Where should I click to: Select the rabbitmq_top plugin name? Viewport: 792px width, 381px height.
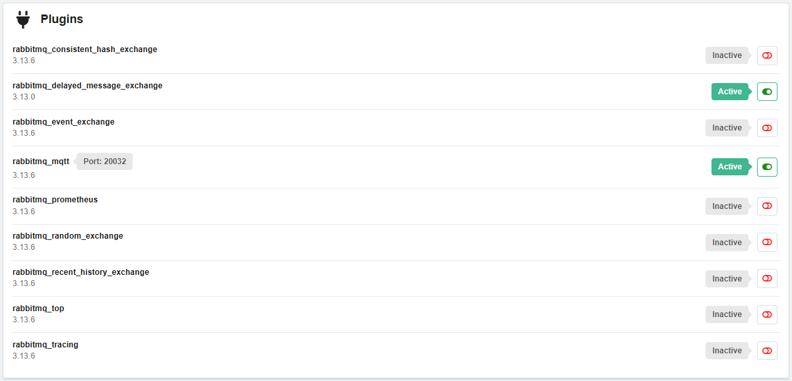[38, 308]
